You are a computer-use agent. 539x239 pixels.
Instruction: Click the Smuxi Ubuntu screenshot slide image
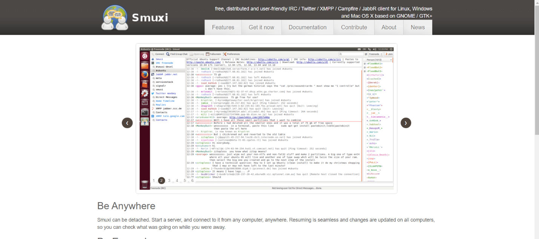pyautogui.click(x=266, y=119)
